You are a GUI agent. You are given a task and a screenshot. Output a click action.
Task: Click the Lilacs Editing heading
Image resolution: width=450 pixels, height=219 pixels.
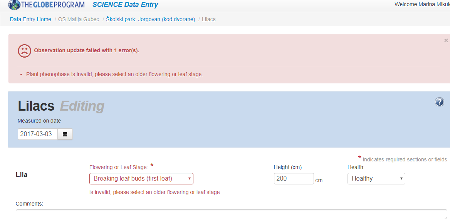[61, 106]
